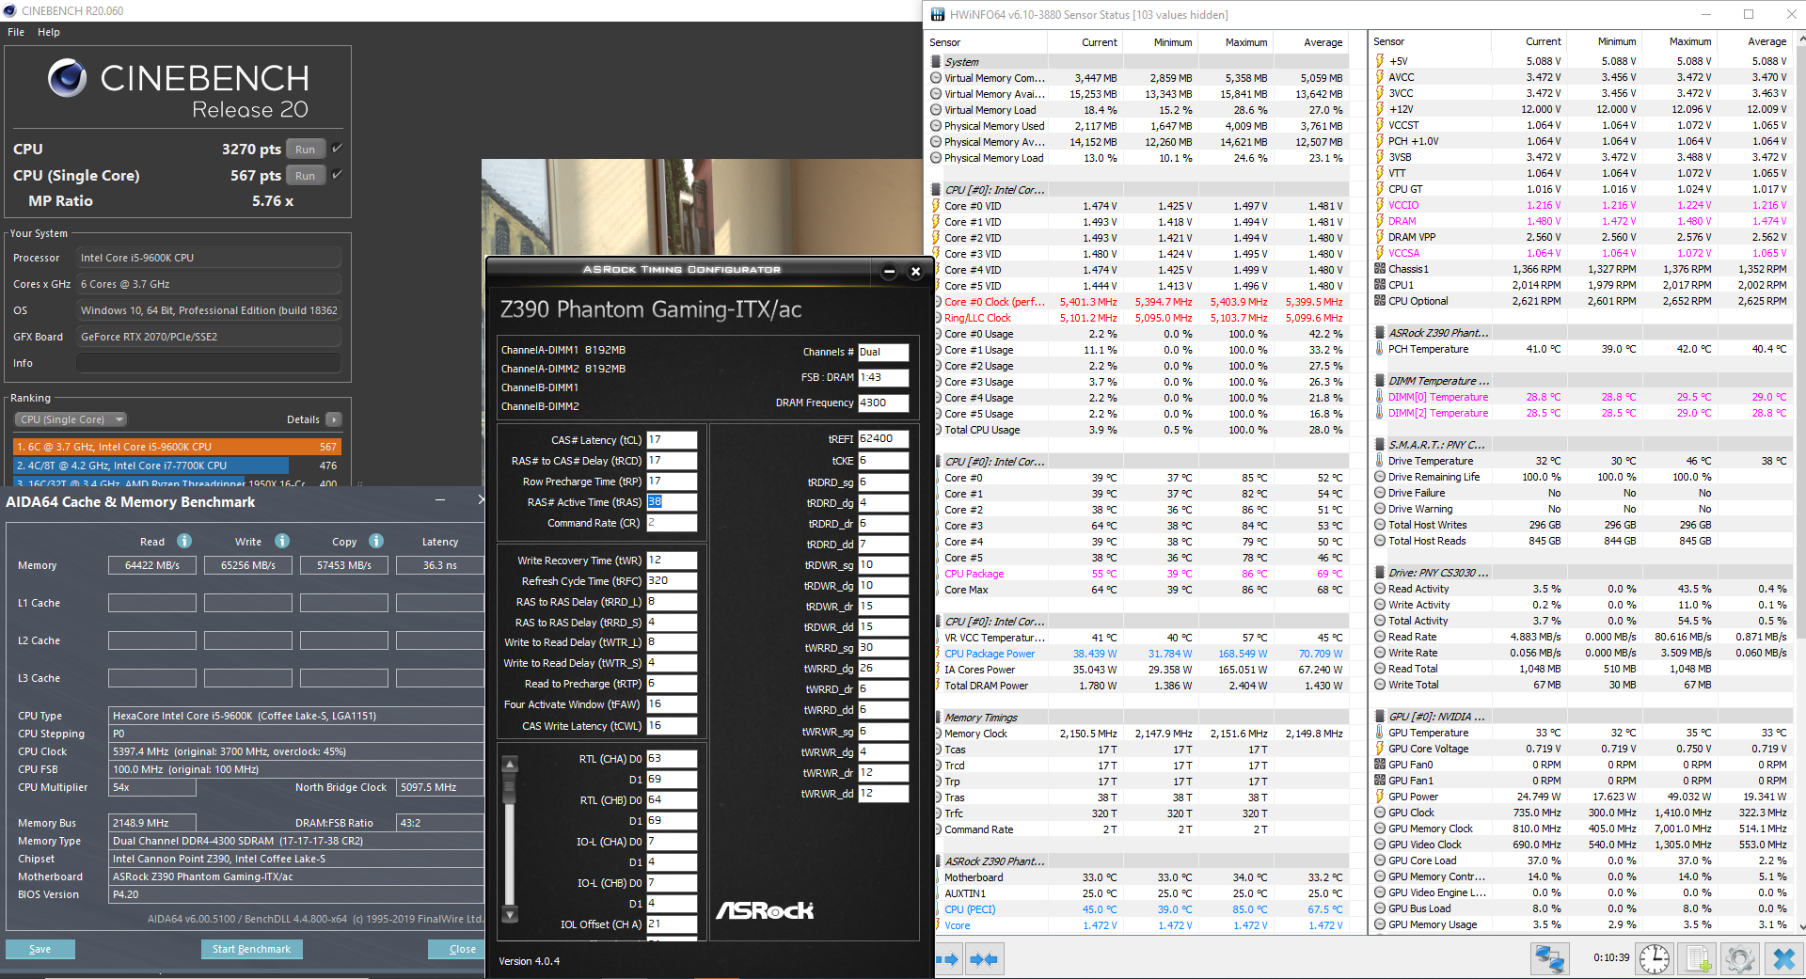The height and width of the screenshot is (979, 1806).
Task: Click the Memory Timings group icon
Action: (x=937, y=718)
